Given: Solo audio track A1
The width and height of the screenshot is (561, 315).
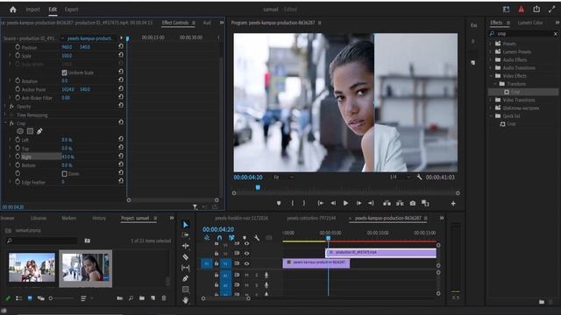Looking at the screenshot, I should (257, 275).
